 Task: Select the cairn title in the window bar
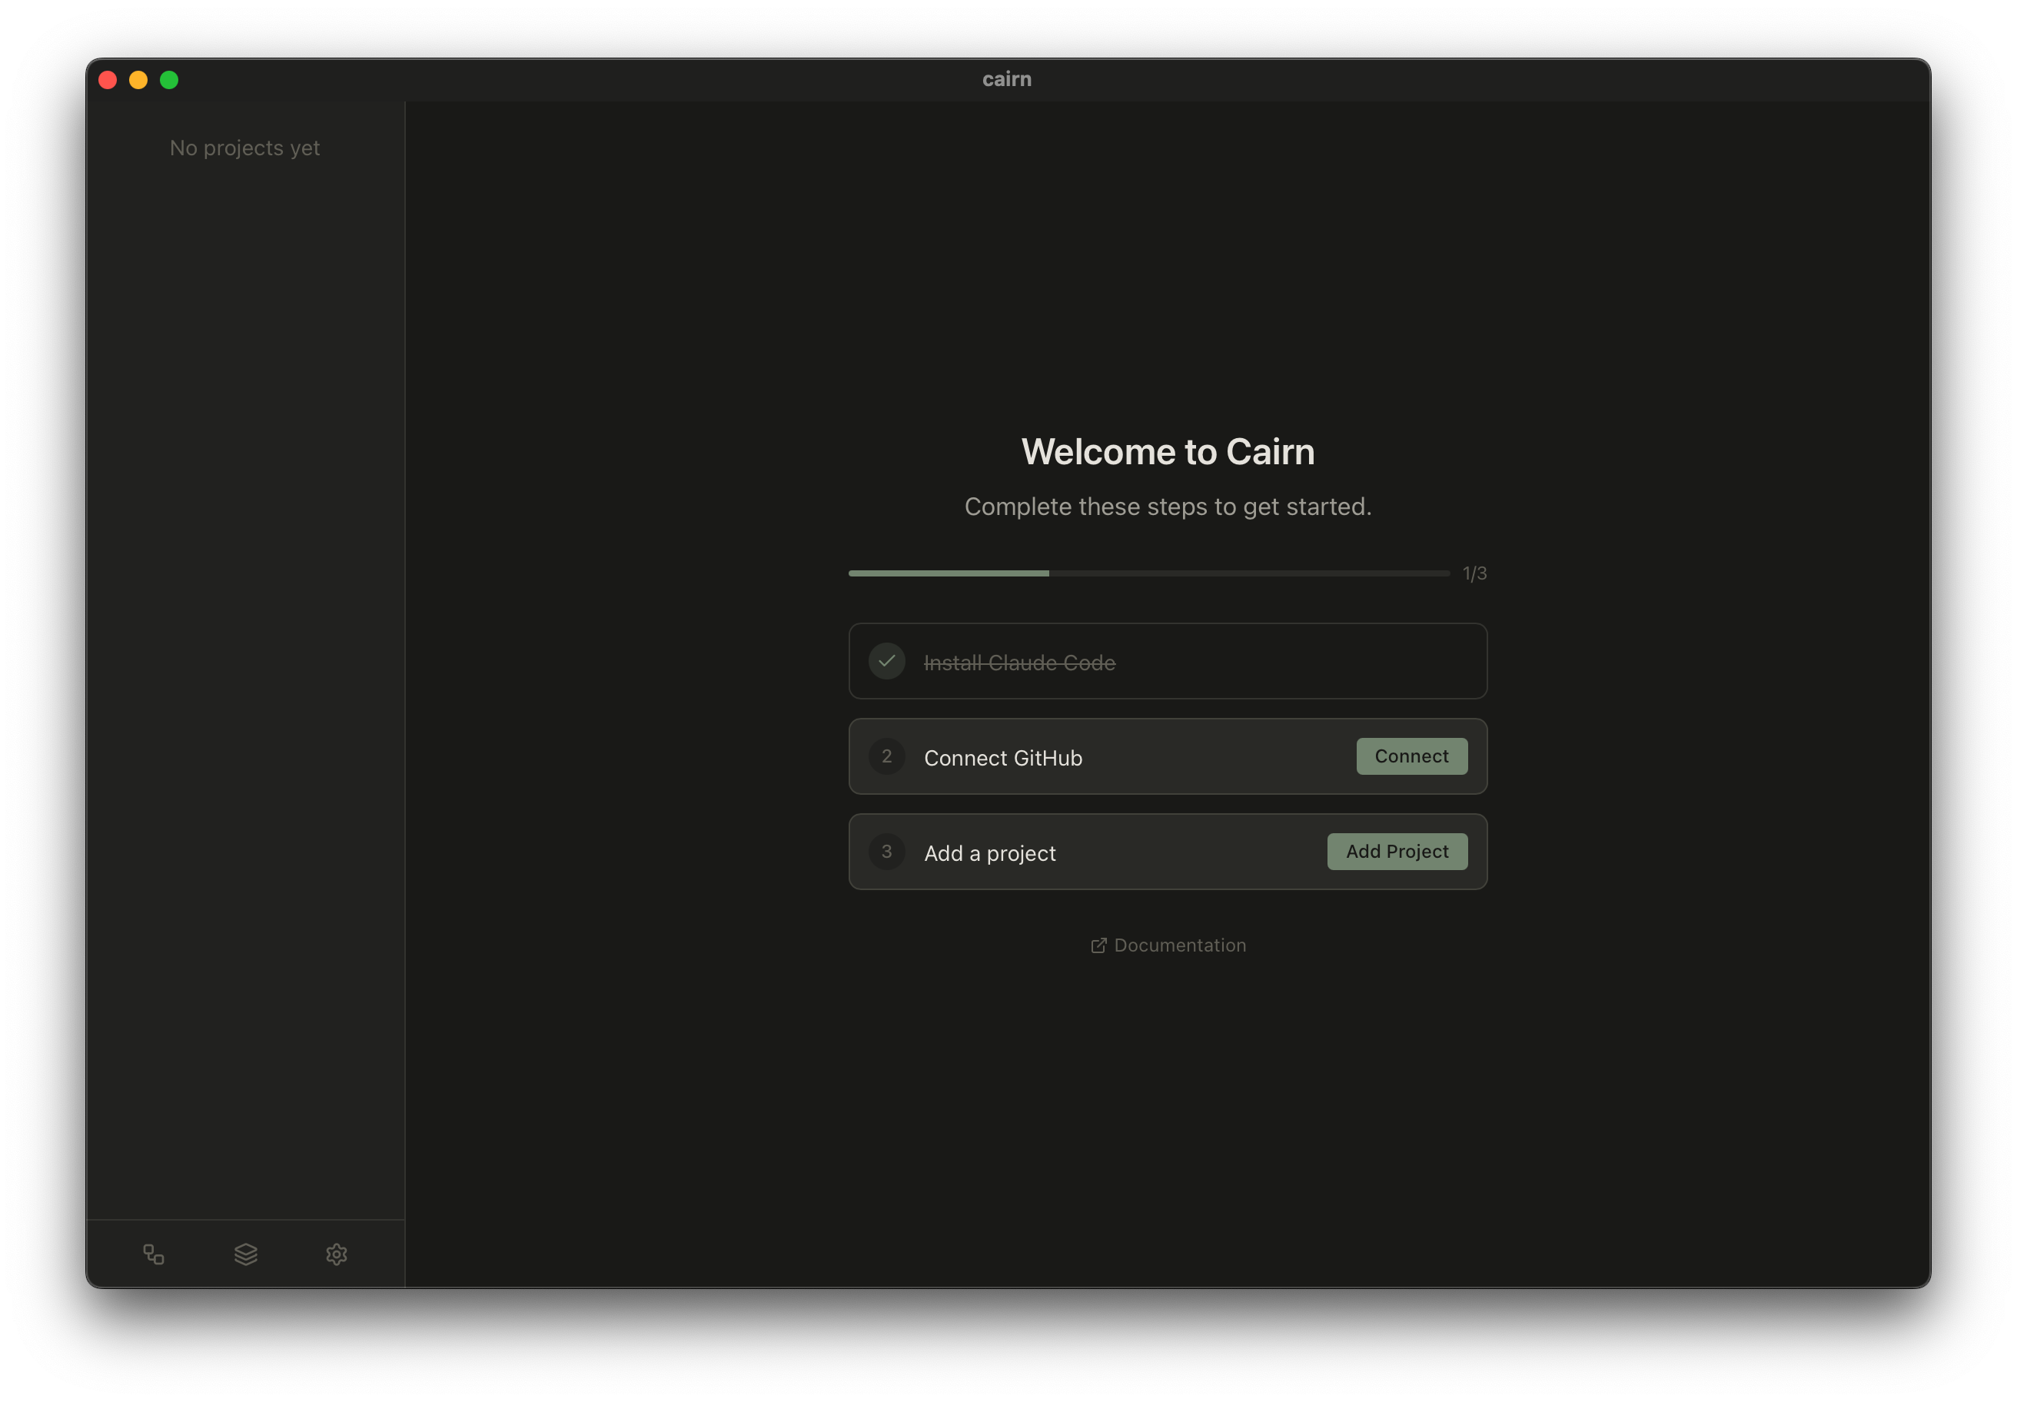(x=1007, y=78)
